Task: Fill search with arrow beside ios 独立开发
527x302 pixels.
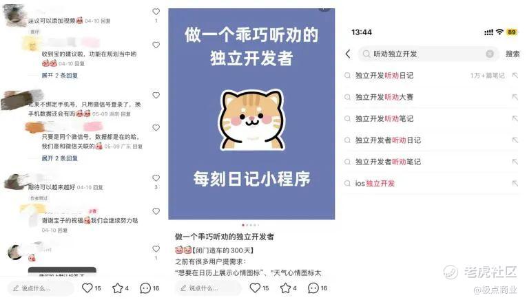Action: (x=515, y=183)
